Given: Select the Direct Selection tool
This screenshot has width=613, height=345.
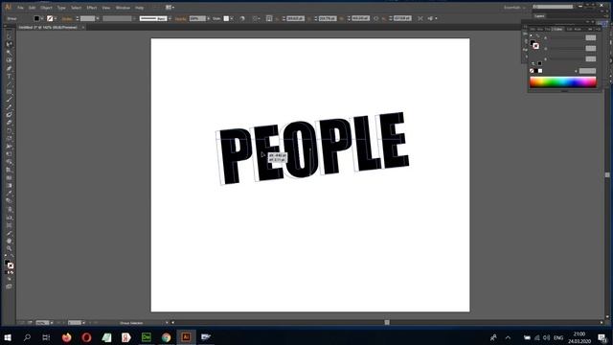Looking at the screenshot, I should 9,44.
